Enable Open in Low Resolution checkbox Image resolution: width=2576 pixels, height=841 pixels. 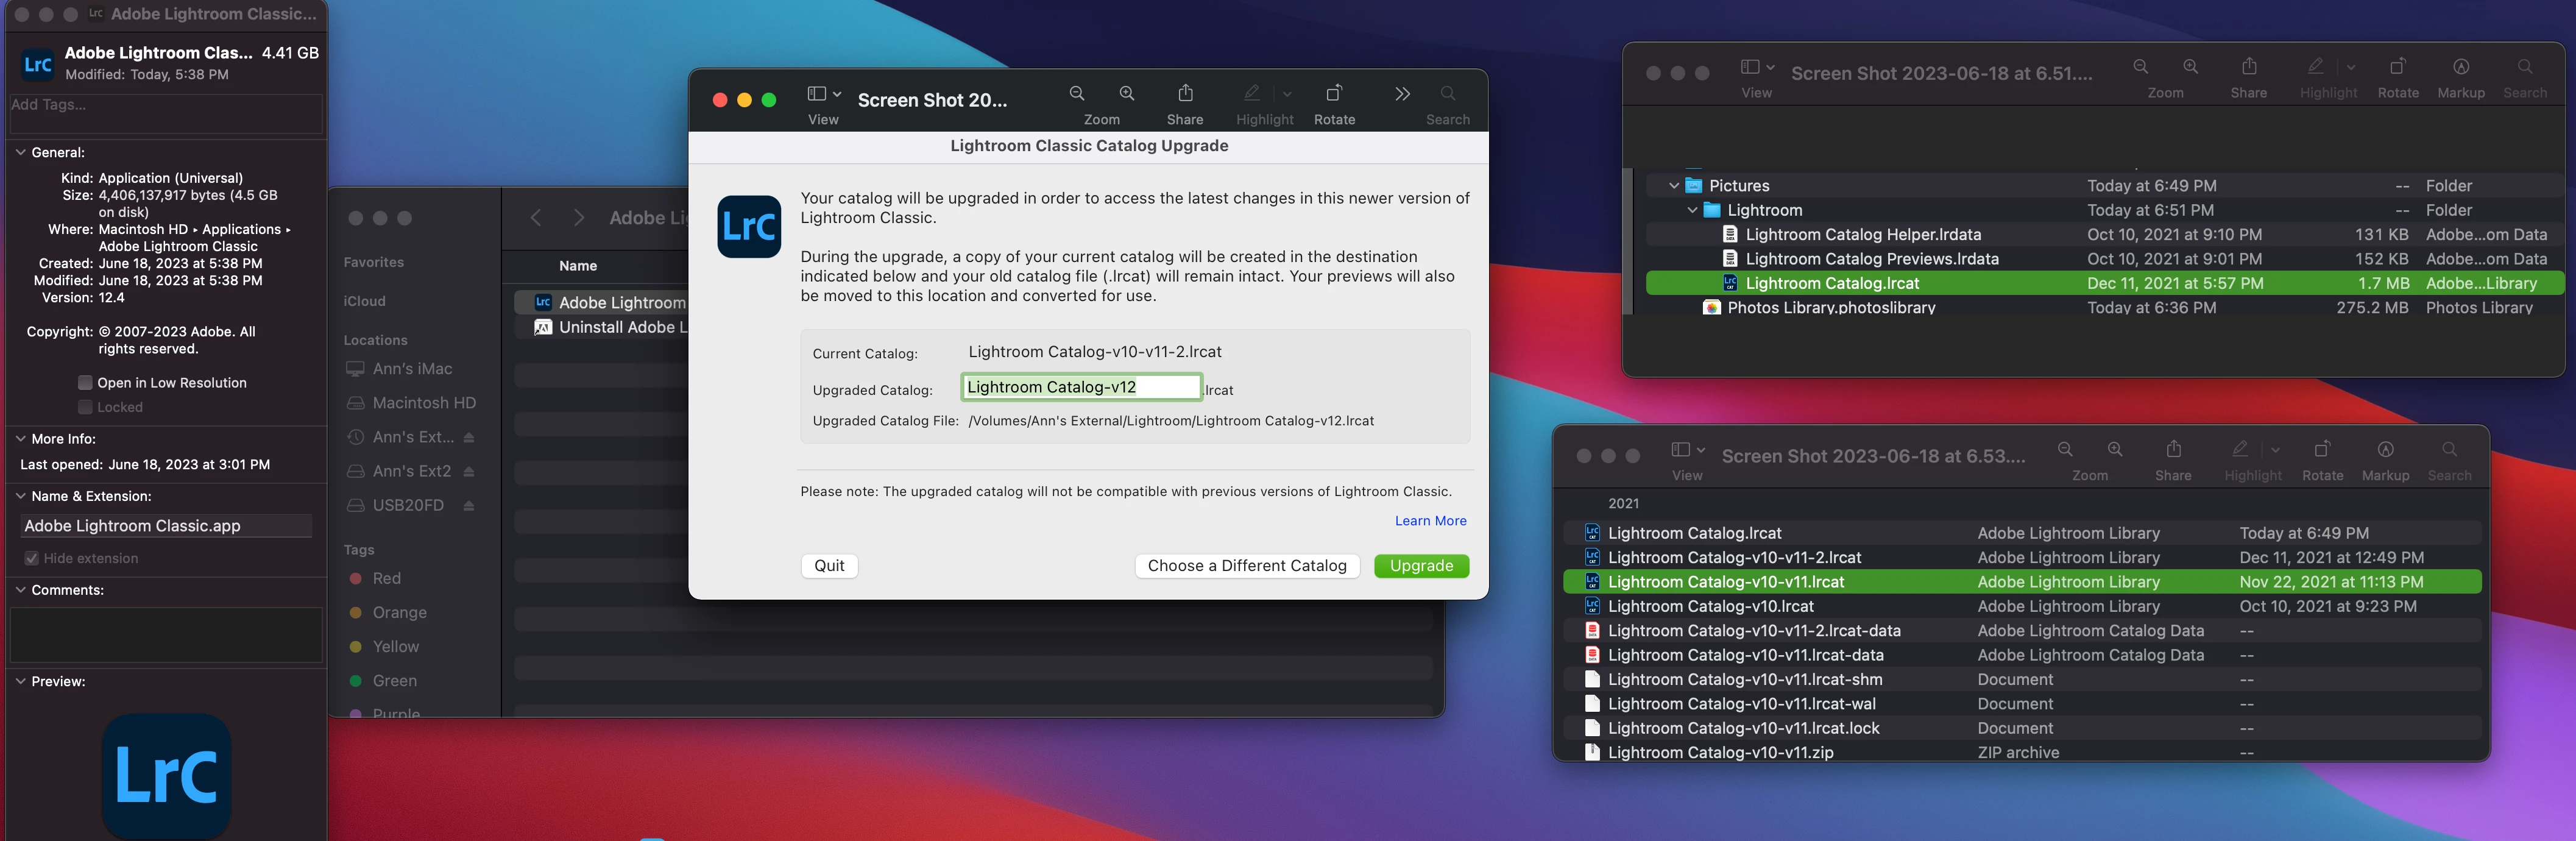[x=85, y=383]
